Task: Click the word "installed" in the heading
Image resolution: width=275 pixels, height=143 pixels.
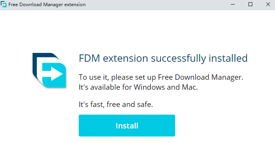Action: [228, 58]
